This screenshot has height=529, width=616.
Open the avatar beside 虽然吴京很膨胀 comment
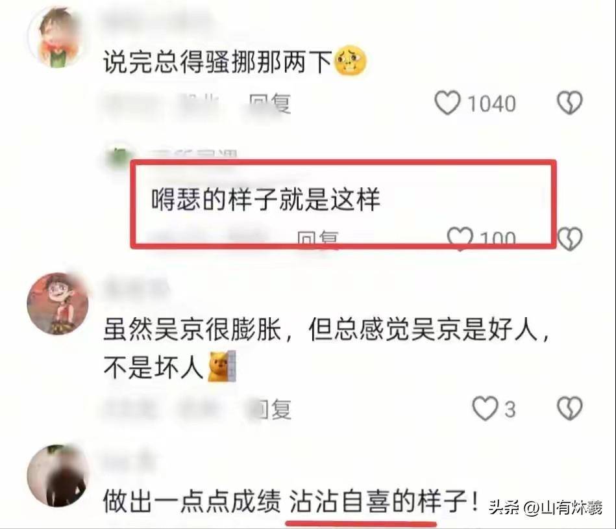pyautogui.click(x=58, y=303)
